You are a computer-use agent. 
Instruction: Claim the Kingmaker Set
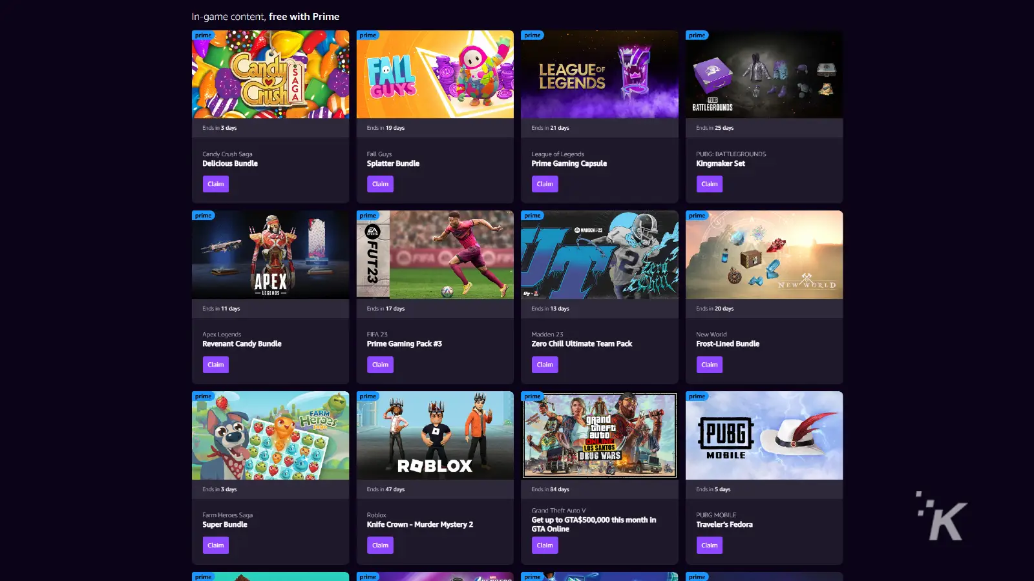coord(710,184)
